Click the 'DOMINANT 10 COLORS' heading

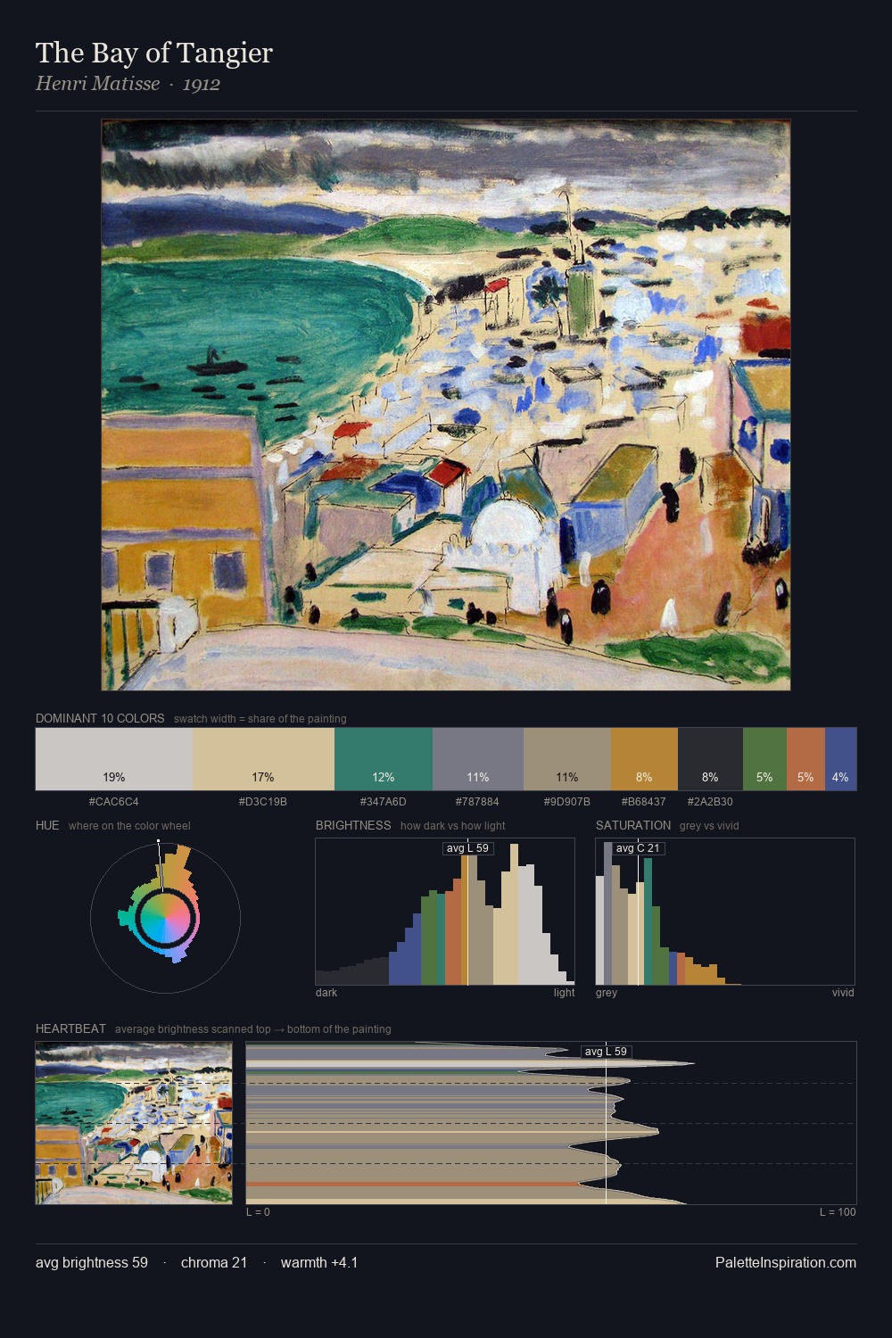(x=100, y=718)
